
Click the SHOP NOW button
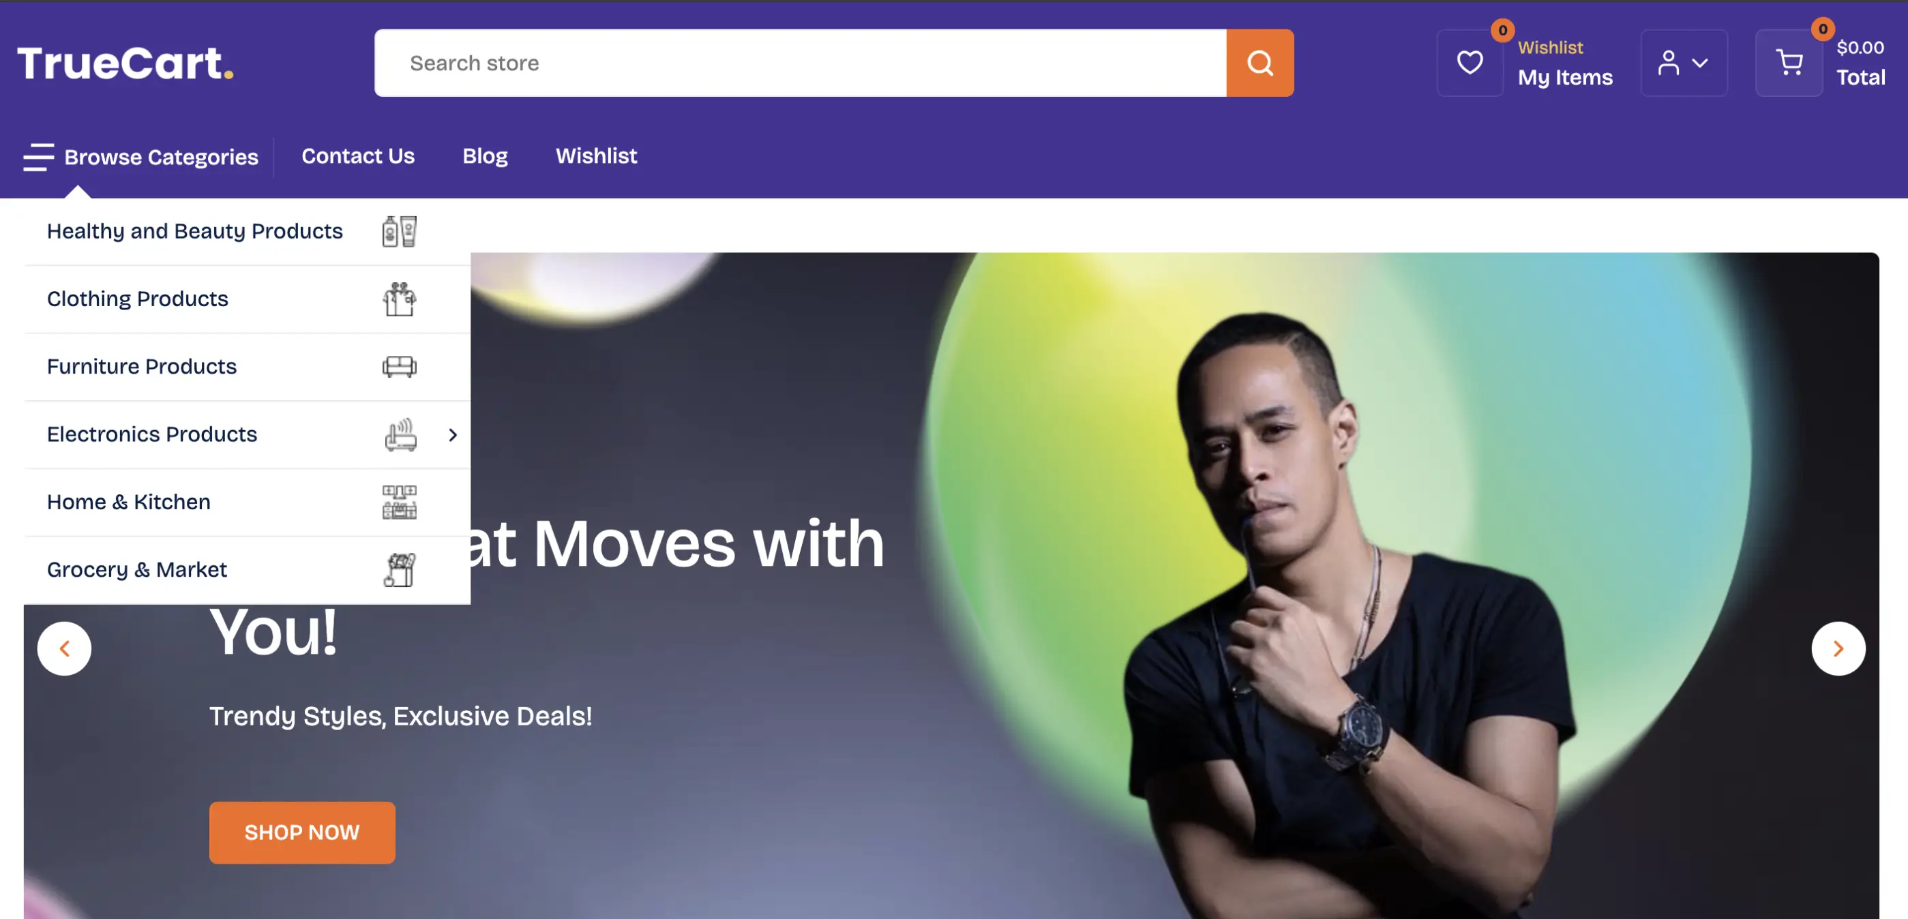302,832
